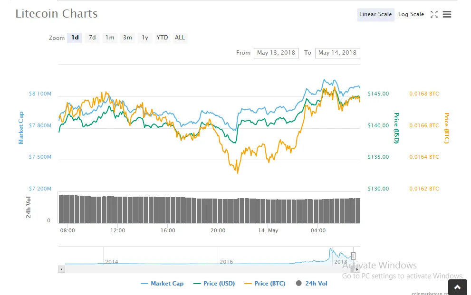Click the Market Cap vertical axis title
The height and width of the screenshot is (295, 471).
click(x=21, y=128)
